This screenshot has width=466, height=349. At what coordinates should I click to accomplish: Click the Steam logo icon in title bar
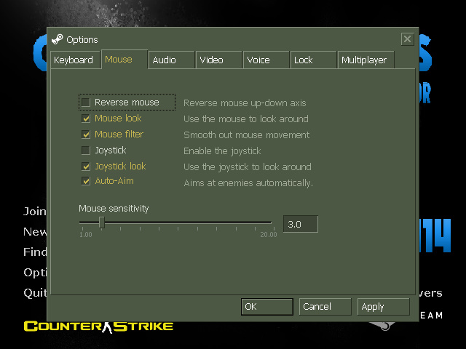pyautogui.click(x=58, y=39)
